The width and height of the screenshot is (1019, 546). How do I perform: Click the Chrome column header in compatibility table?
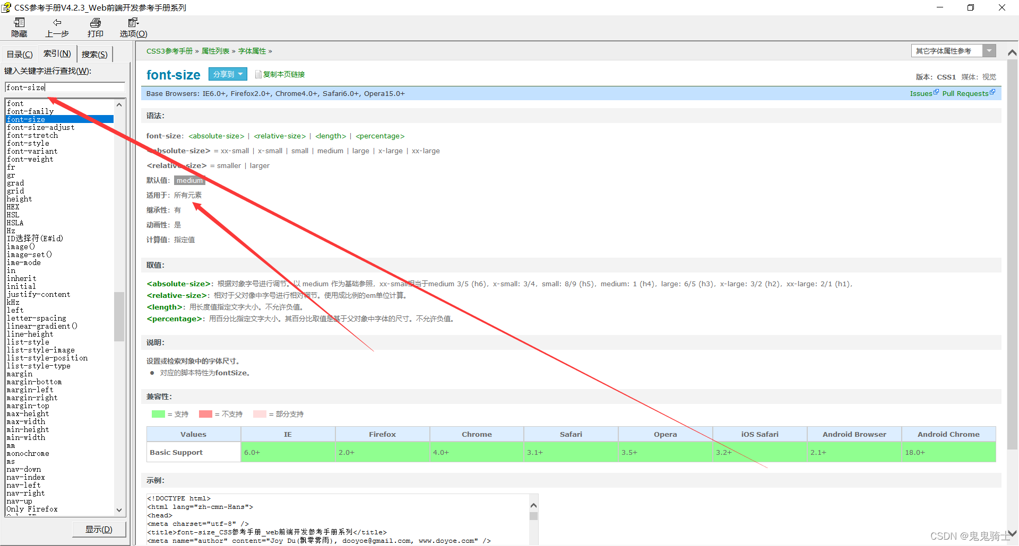[477, 434]
